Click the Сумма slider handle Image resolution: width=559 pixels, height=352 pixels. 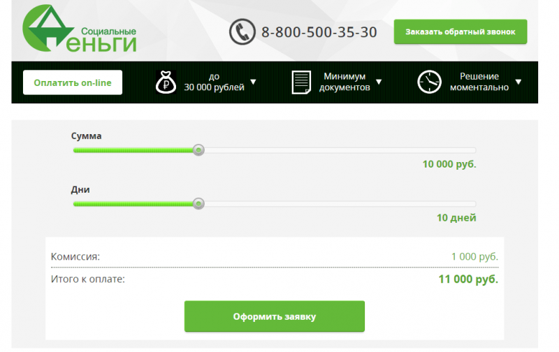[x=198, y=149]
